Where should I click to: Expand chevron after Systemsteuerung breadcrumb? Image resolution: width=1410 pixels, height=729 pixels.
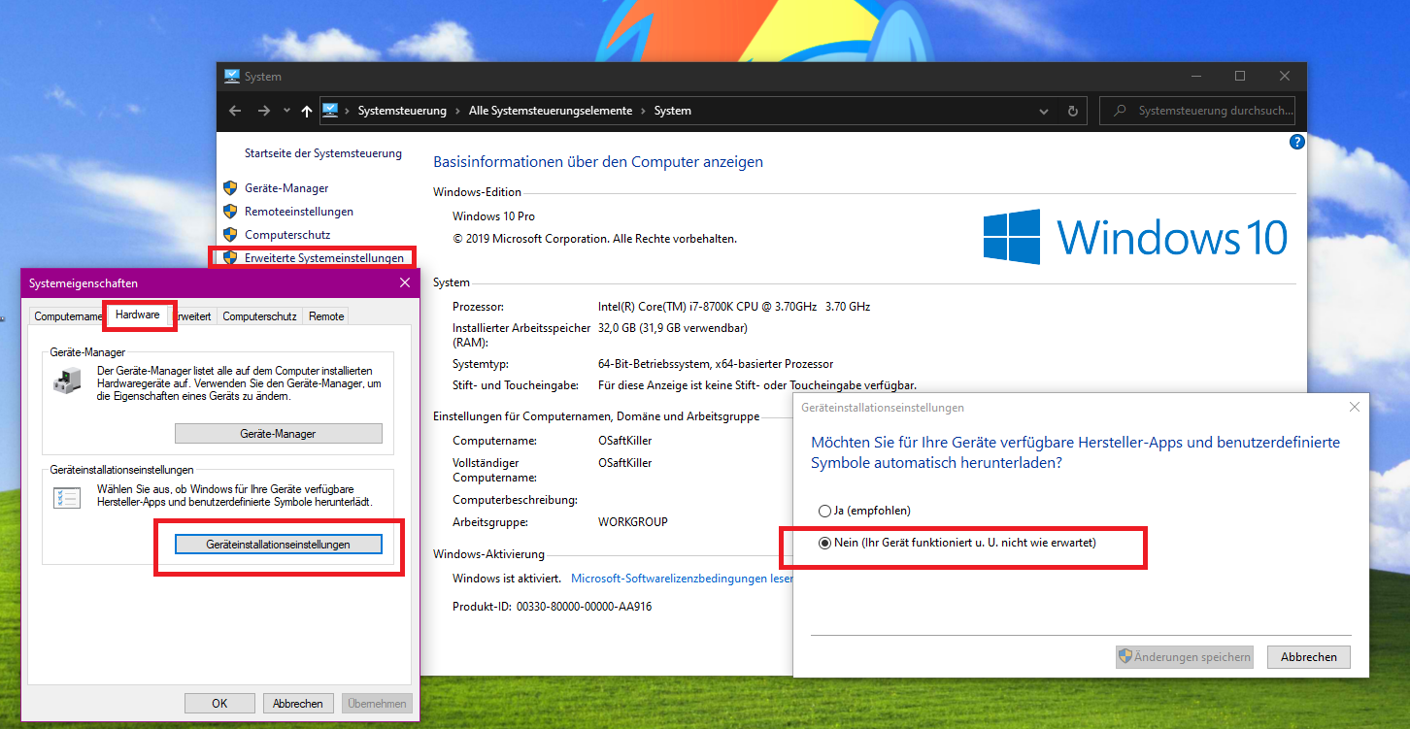tap(457, 111)
